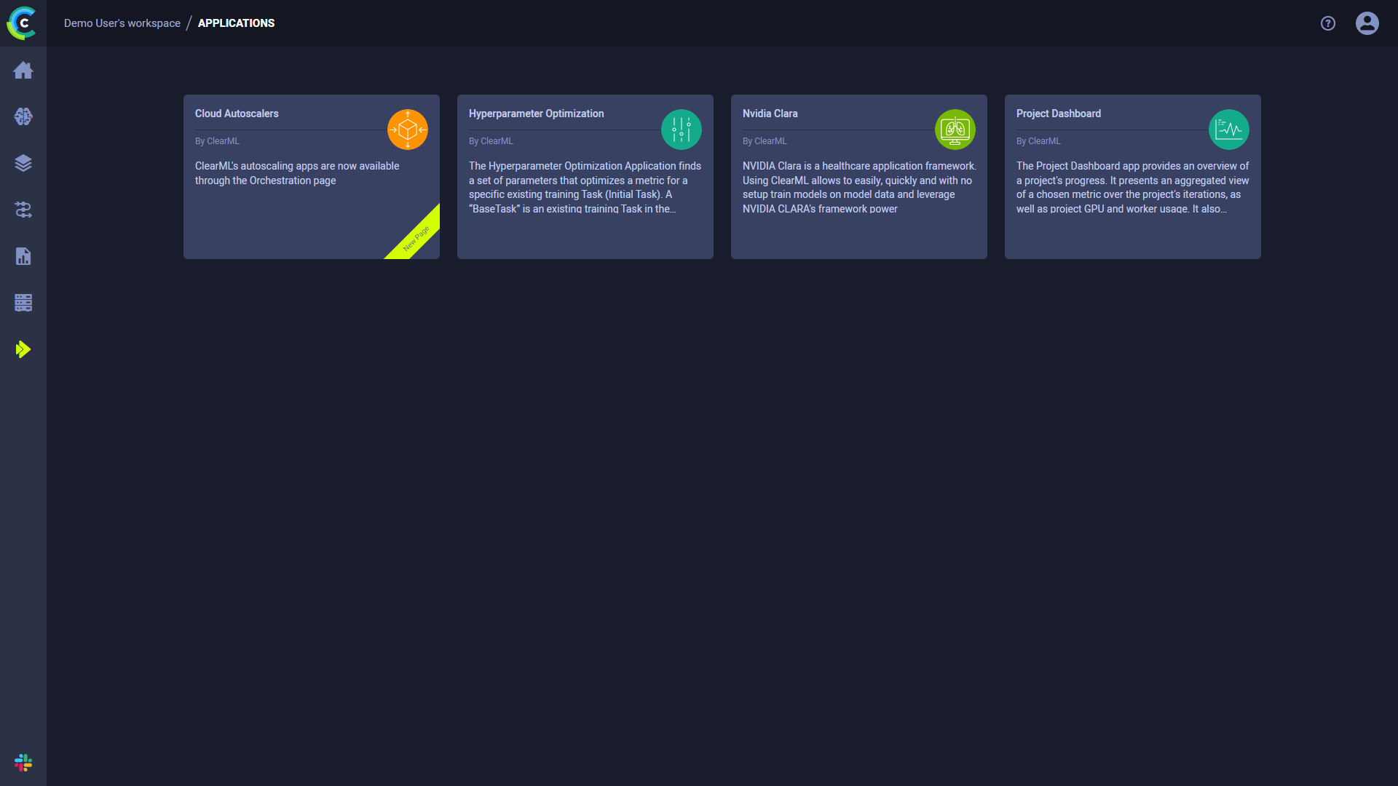Open the Workers and Queues server icon
Viewport: 1398px width, 786px height.
point(23,303)
